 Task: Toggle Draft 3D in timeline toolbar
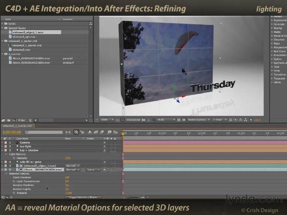(x=82, y=132)
